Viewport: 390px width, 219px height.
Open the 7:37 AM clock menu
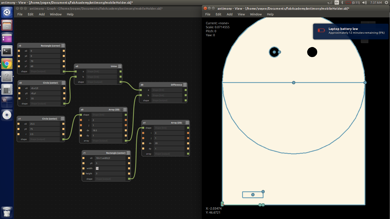(x=376, y=3)
